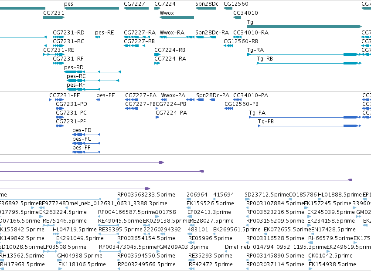Open protein CG7231-PD
Image resolution: width=371 pixels, height=271 pixels.
(71, 104)
